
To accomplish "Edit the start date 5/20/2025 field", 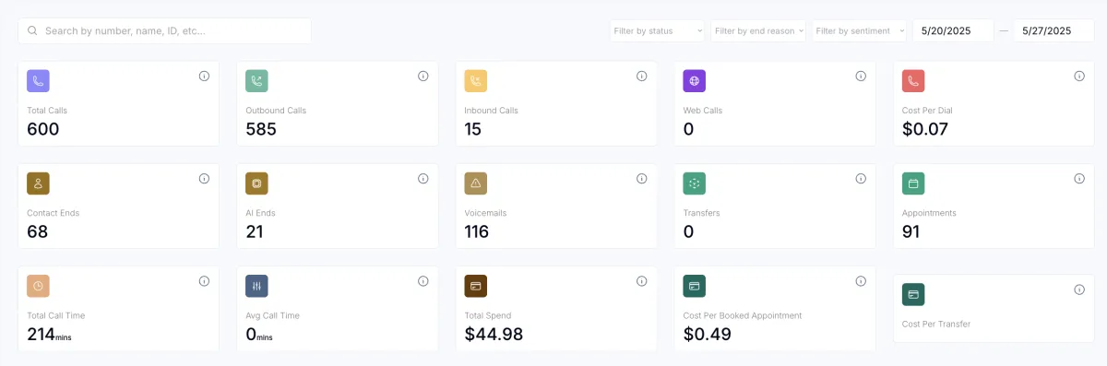I will coord(953,30).
